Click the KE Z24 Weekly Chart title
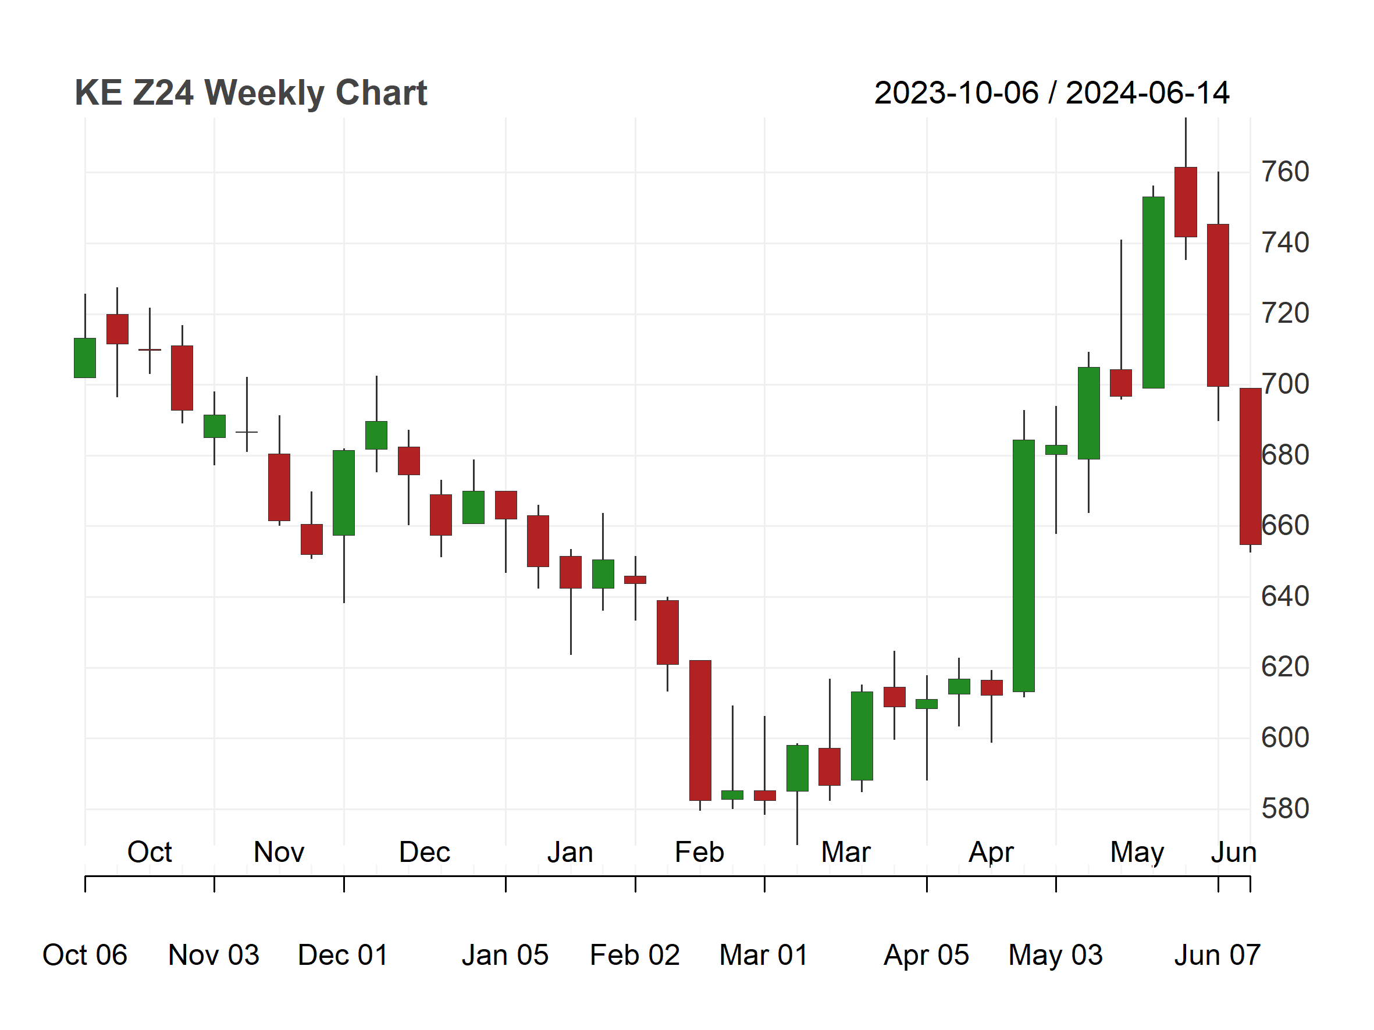 pyautogui.click(x=250, y=93)
